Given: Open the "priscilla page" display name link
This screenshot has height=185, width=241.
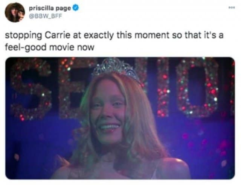Looking at the screenshot, I should point(50,8).
